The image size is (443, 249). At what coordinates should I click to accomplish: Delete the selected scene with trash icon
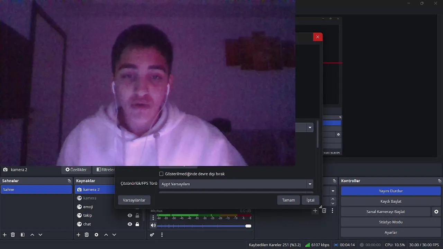pos(13,235)
